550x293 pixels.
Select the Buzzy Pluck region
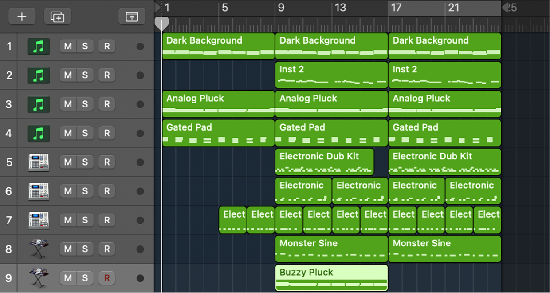pos(331,277)
